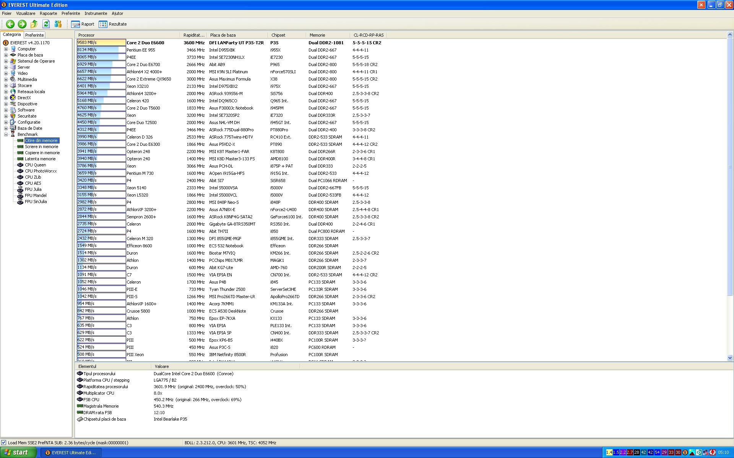
Task: Sort by the Chipset column header
Action: (x=287, y=35)
